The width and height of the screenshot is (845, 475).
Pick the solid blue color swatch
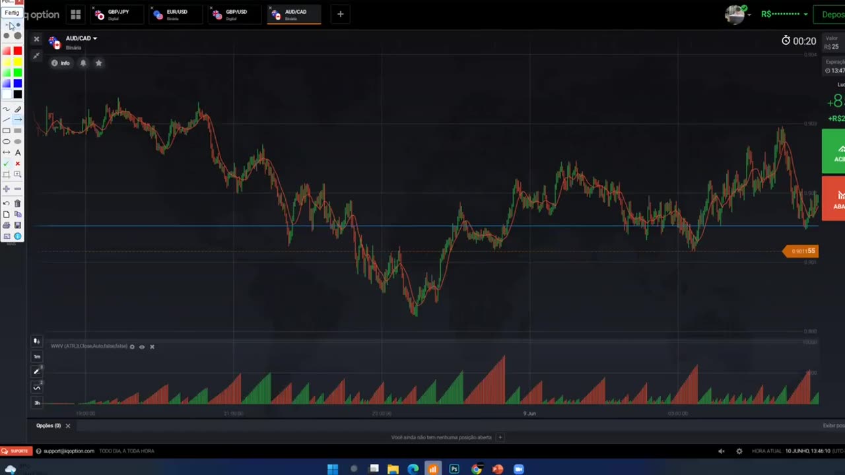pyautogui.click(x=18, y=83)
